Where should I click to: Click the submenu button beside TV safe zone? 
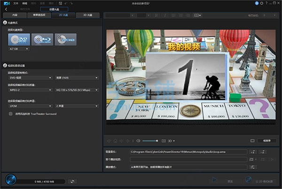pyautogui.click(x=267, y=141)
